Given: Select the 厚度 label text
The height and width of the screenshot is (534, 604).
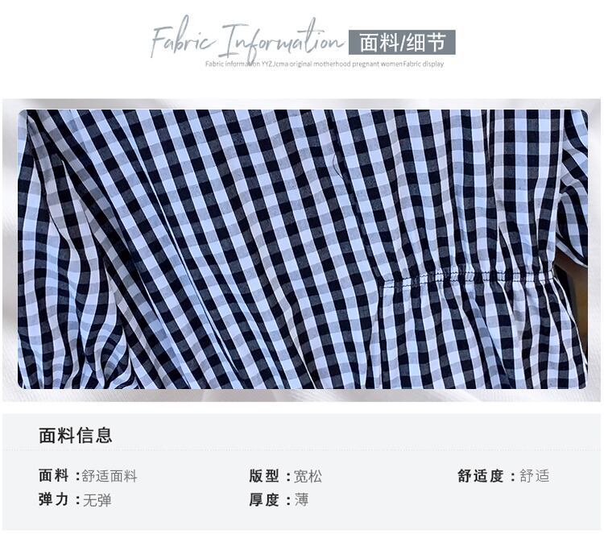Looking at the screenshot, I should pyautogui.click(x=264, y=499).
